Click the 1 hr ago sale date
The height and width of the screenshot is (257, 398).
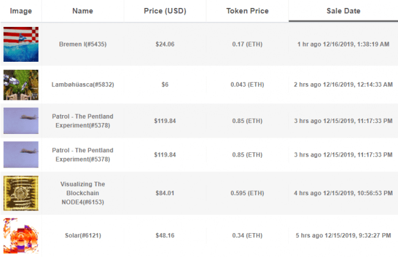coord(343,44)
